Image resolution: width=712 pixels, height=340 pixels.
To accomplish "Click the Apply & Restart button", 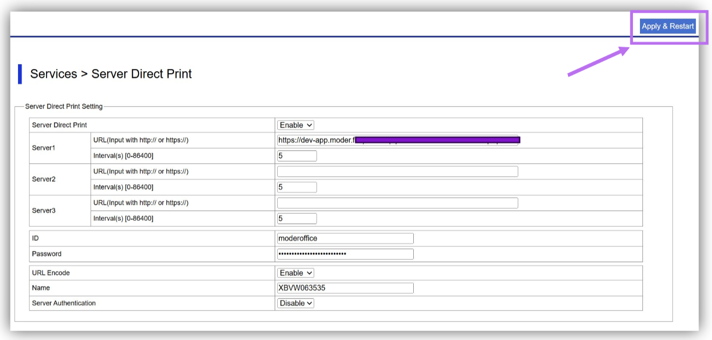I will point(667,26).
